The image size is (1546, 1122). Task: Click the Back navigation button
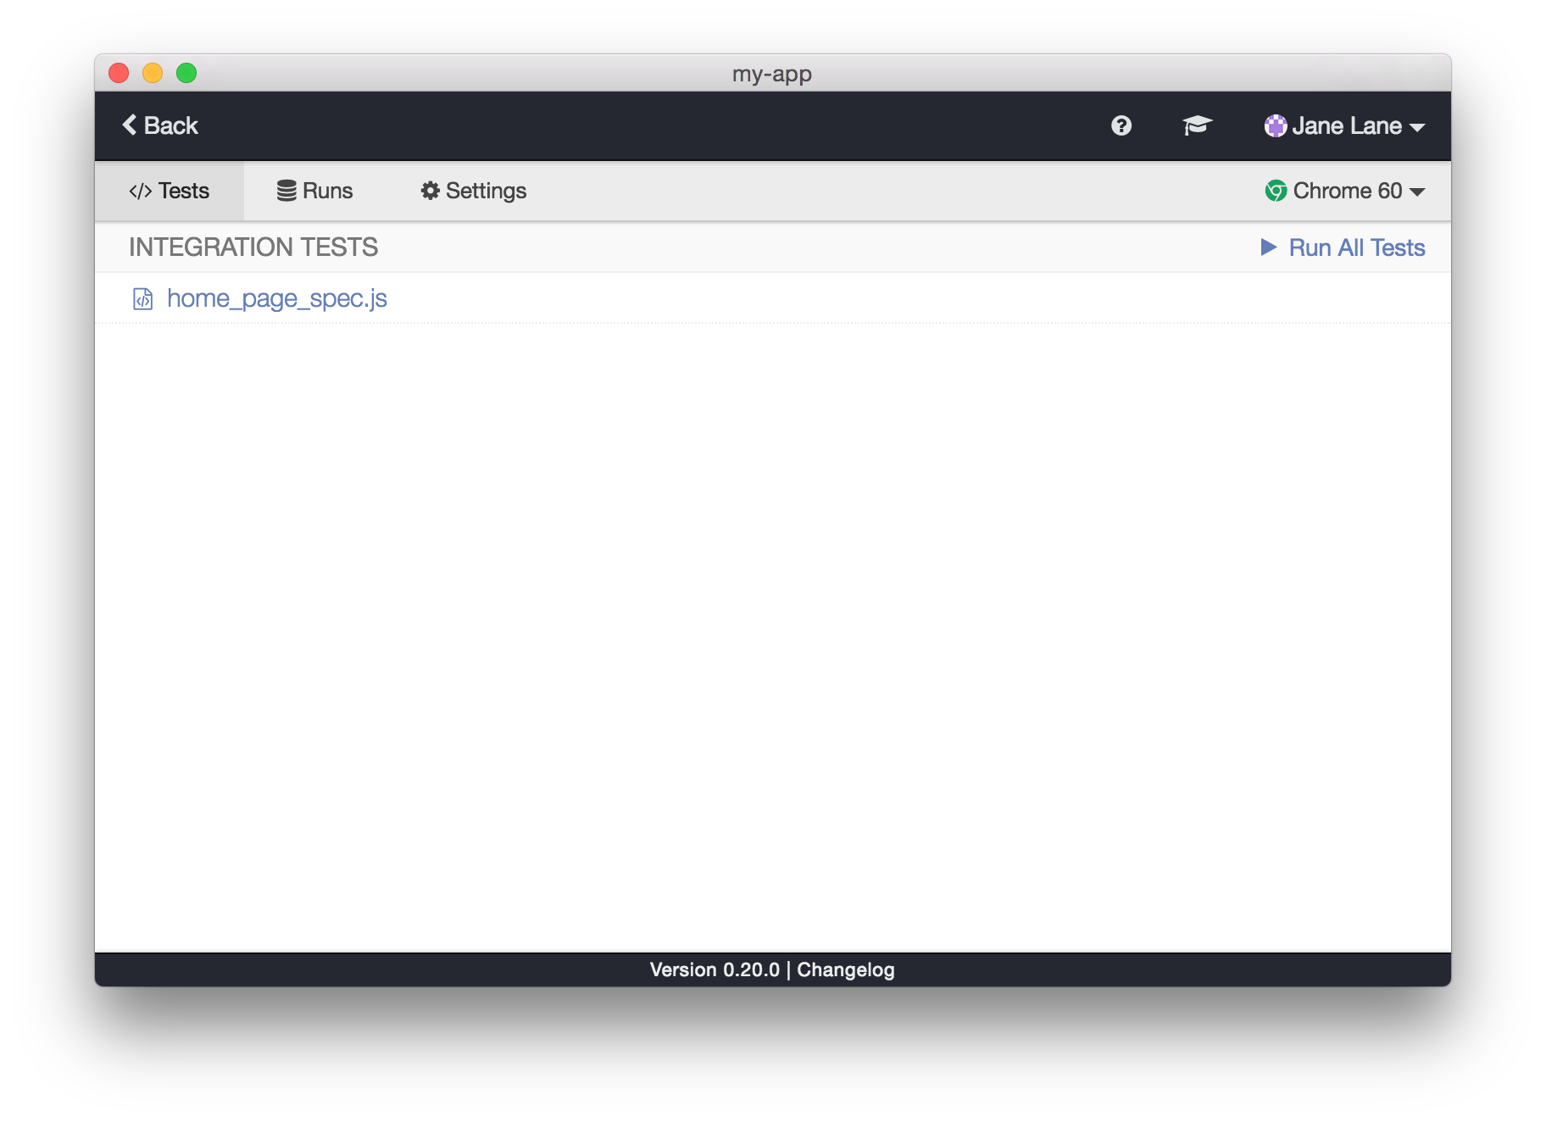[159, 125]
